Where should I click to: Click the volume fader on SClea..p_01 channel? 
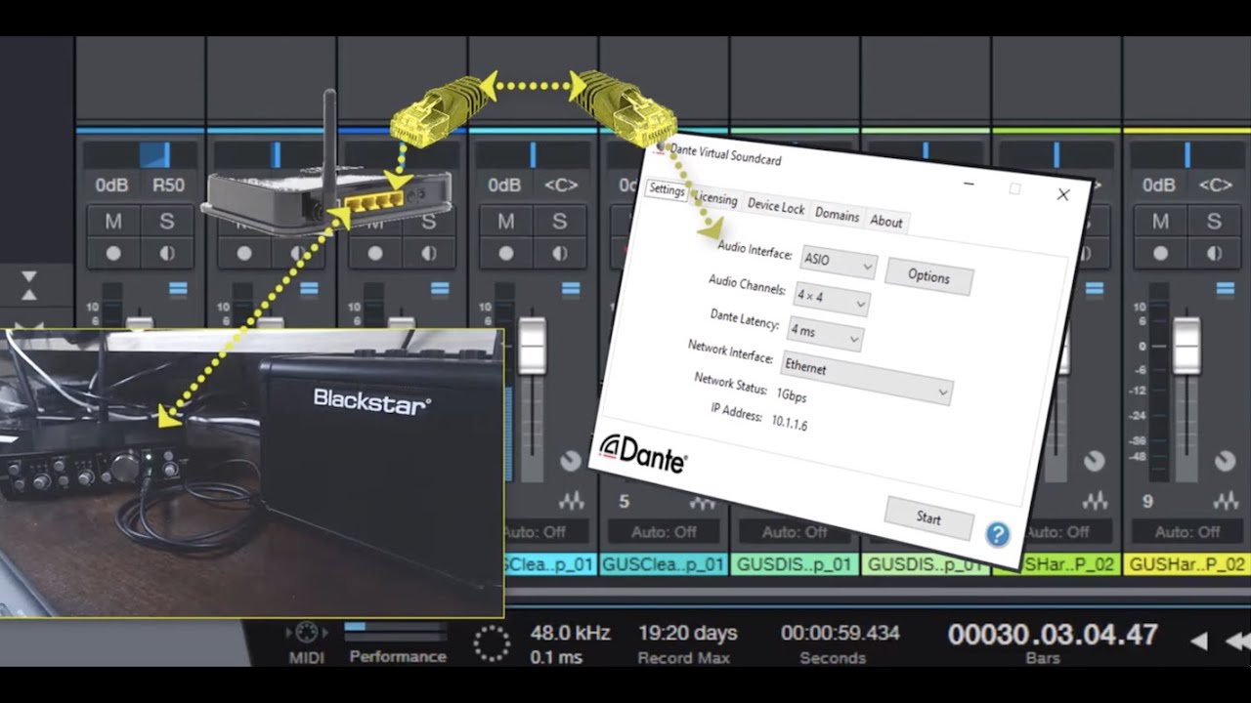tap(532, 346)
